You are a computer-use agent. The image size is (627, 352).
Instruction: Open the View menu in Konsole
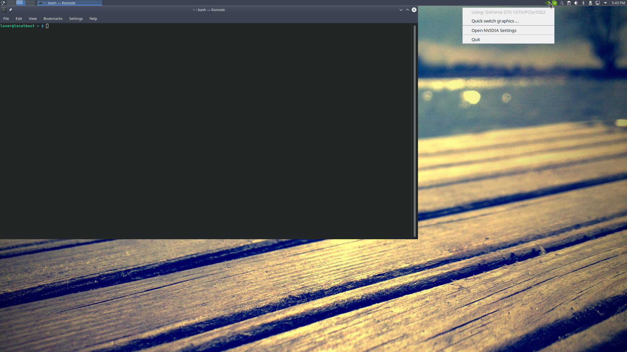33,19
